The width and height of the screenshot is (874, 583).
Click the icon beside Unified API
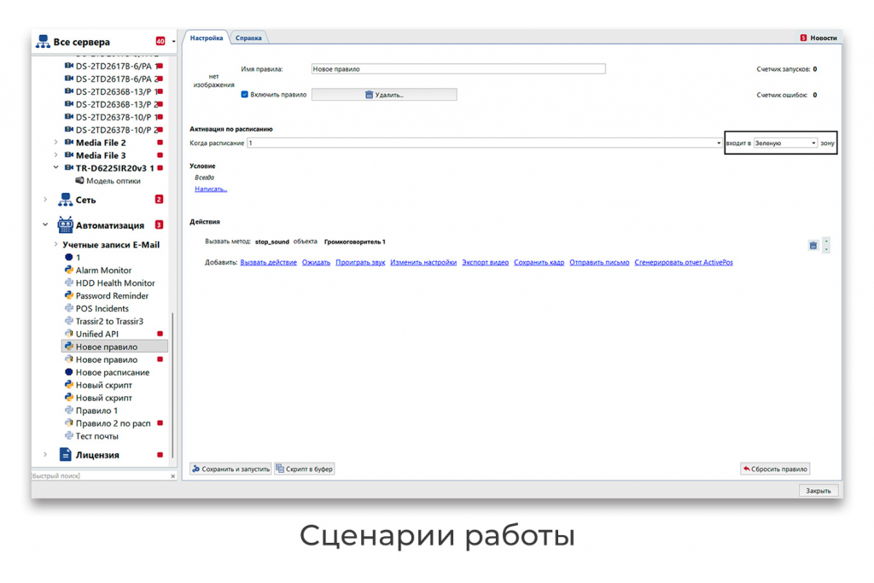[x=69, y=334]
